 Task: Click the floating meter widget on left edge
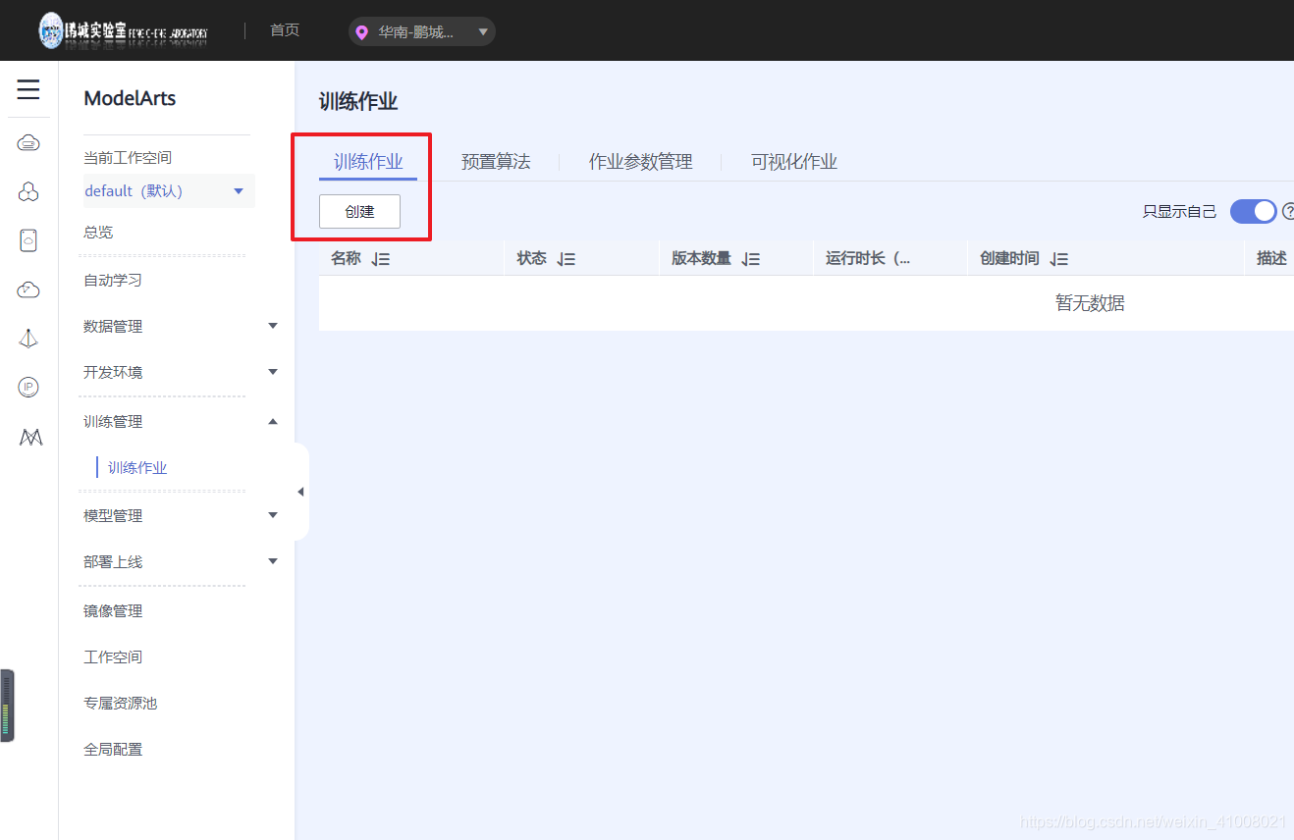[x=7, y=706]
